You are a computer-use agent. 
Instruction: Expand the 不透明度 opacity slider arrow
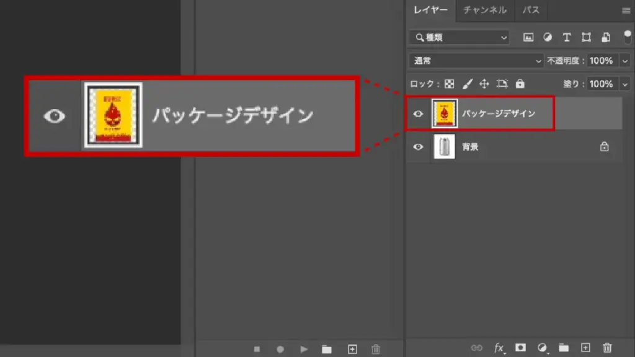pyautogui.click(x=624, y=61)
